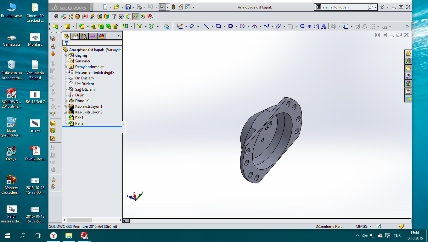
Task: Open Appearances color ball task pane tab
Action: pyautogui.click(x=408, y=84)
